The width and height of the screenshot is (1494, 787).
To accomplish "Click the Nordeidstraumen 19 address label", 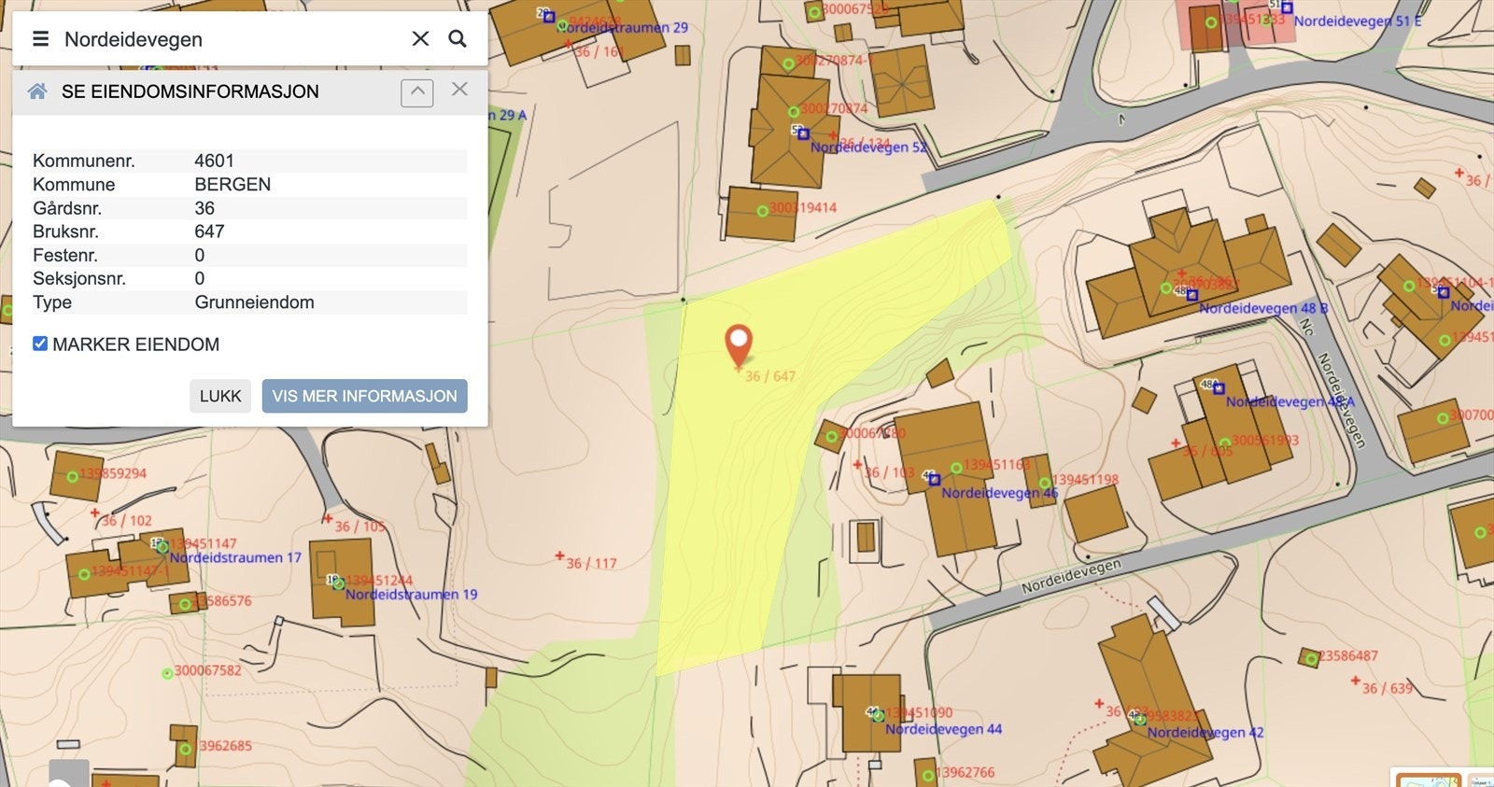I will tap(411, 594).
